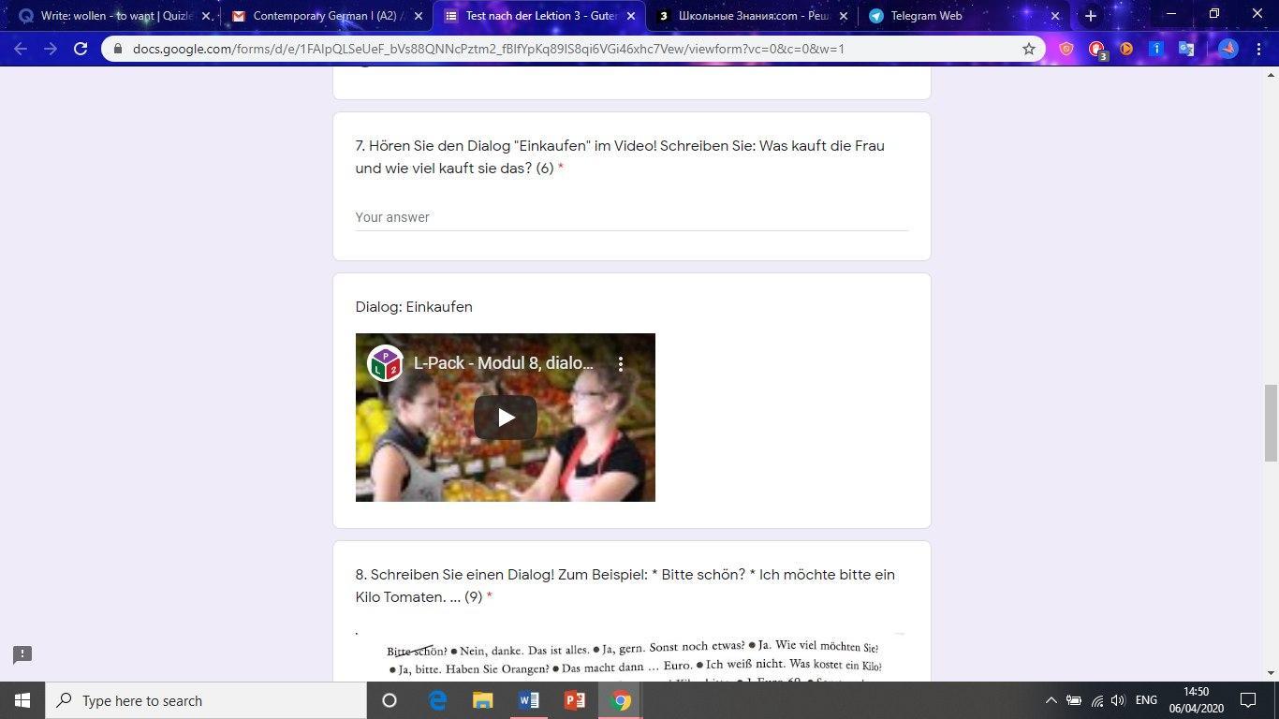Check the battery status icon

click(1074, 700)
